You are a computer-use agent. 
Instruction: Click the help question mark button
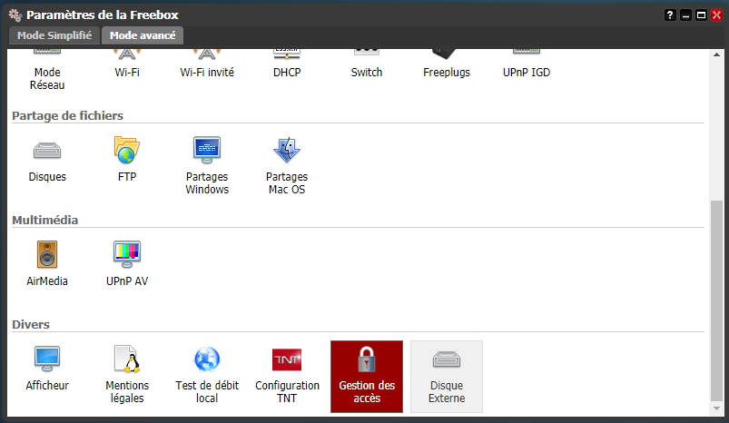[670, 15]
